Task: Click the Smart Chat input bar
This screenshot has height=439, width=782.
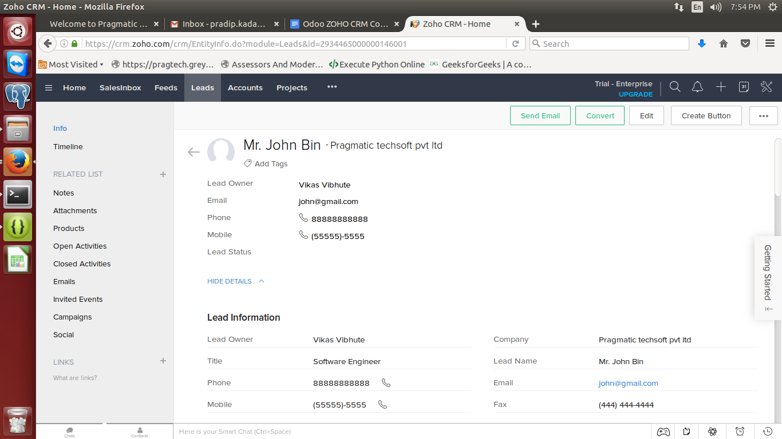Action: coord(412,432)
